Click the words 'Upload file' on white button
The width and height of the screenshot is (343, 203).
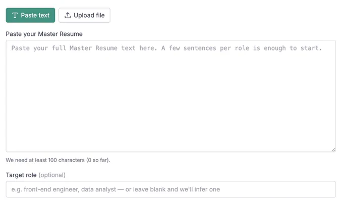(89, 15)
